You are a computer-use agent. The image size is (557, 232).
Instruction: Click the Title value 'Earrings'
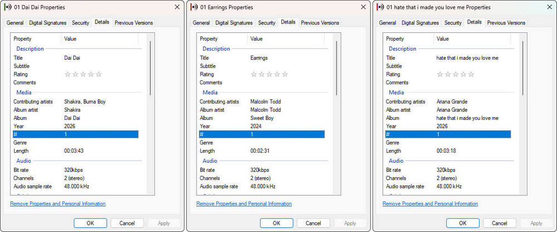point(259,58)
